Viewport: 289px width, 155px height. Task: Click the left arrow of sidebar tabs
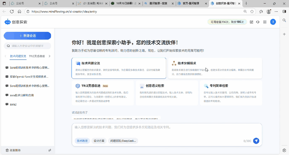5,56
